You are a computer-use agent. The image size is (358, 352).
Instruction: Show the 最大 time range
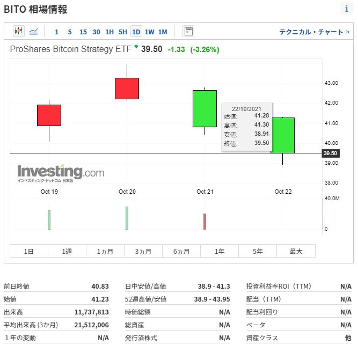click(296, 251)
